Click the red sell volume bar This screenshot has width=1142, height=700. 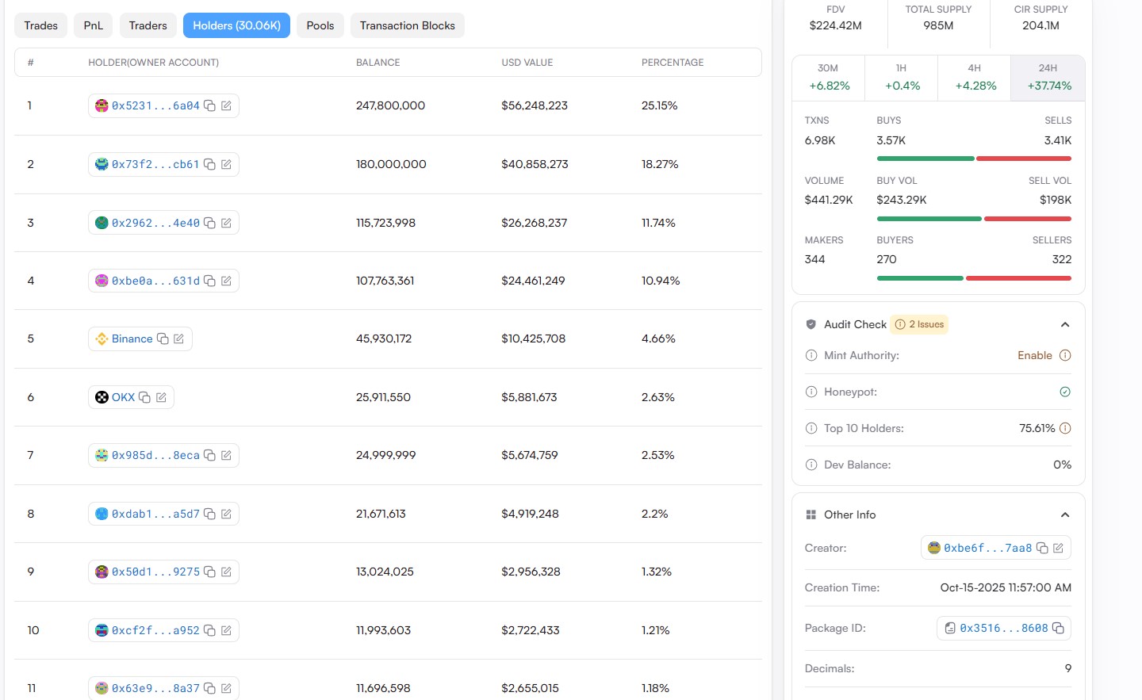[1028, 219]
